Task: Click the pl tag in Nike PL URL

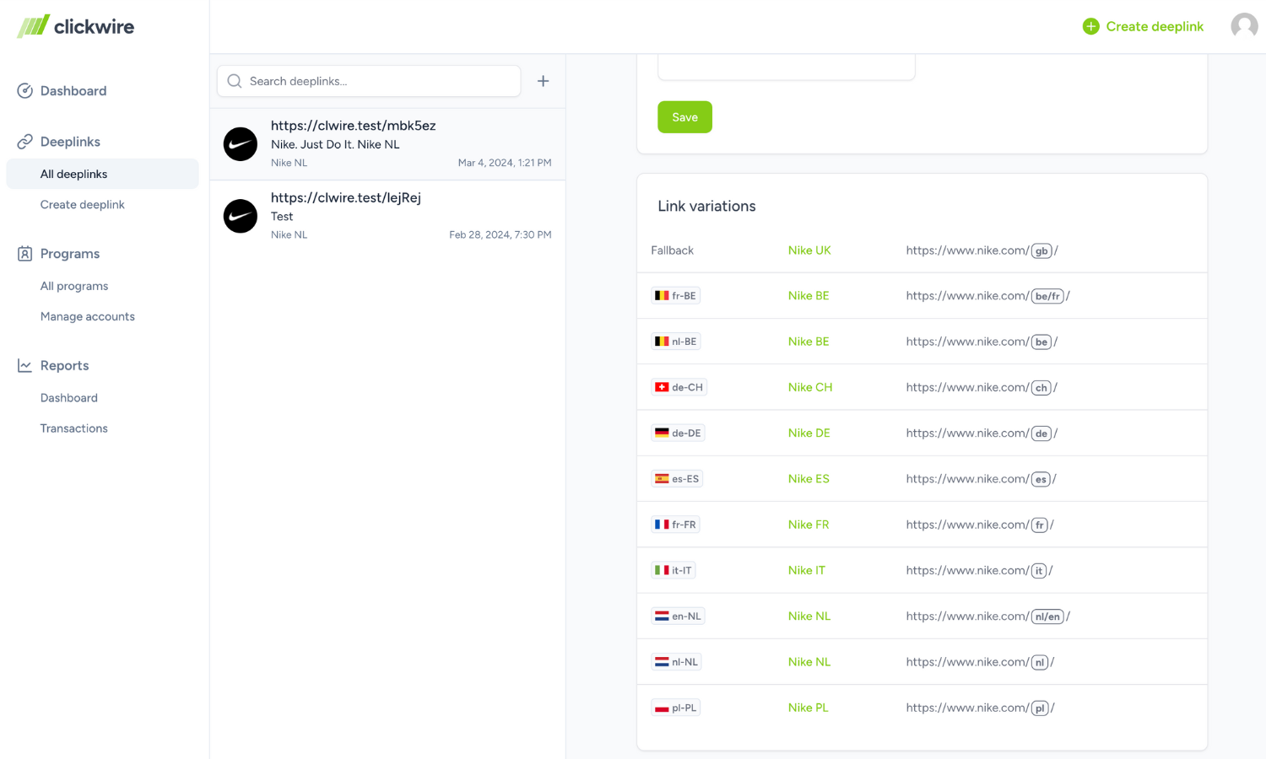Action: pyautogui.click(x=1041, y=708)
